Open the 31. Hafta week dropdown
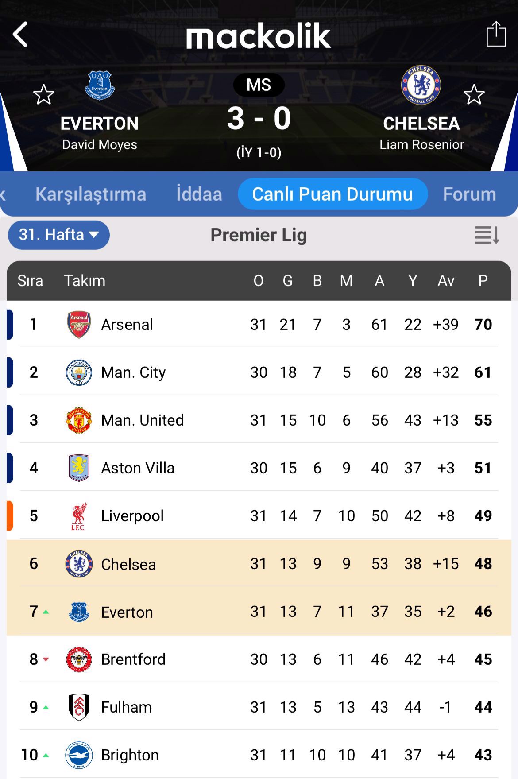 tap(59, 235)
